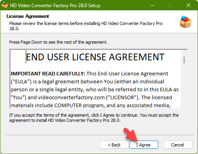The height and width of the screenshot is (154, 198).
Task: Click the window title 'HD Video Converter Factory Pro 28.0 Setup'
Action: pos(55,6)
